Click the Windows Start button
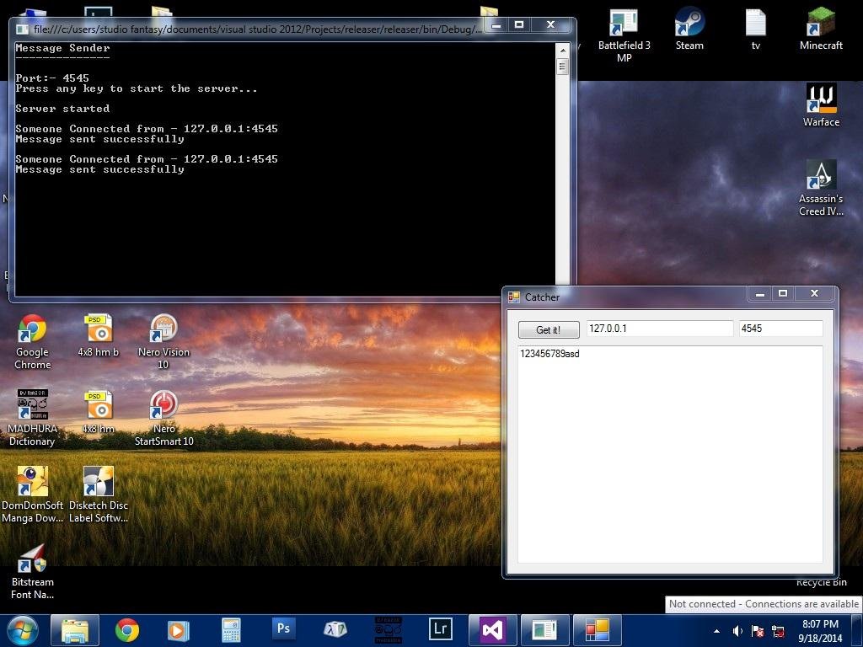 point(23,630)
